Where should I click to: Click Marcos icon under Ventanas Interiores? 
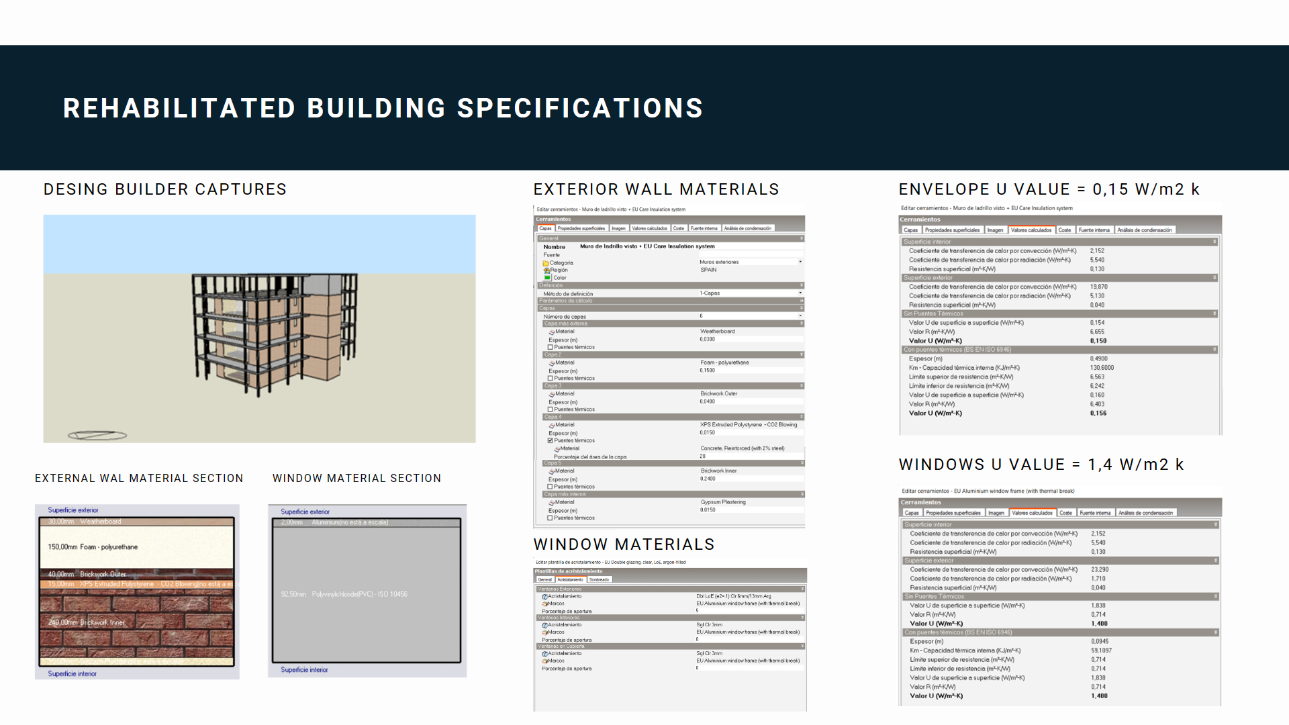point(545,632)
